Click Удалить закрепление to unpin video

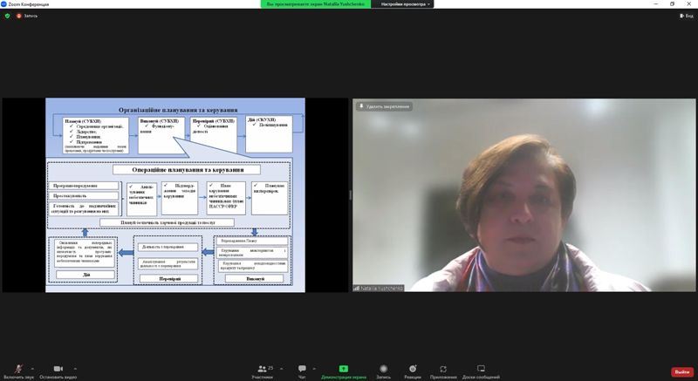click(x=384, y=106)
